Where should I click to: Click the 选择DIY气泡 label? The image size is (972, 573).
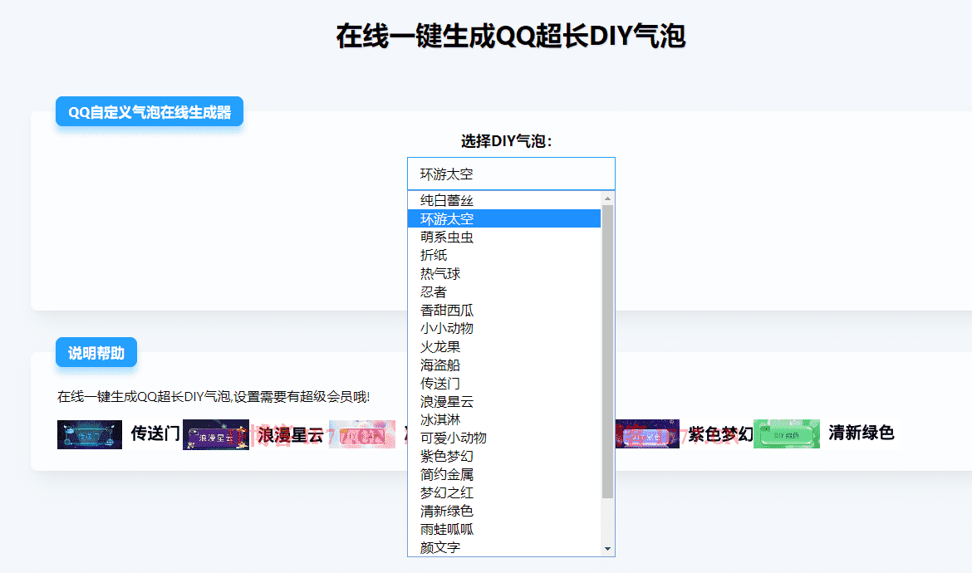tap(507, 140)
